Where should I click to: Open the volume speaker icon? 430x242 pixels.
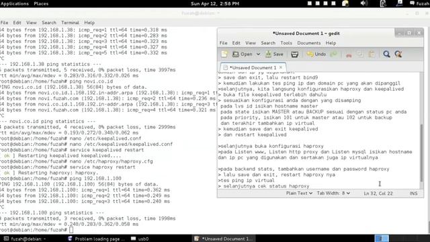(363, 3)
